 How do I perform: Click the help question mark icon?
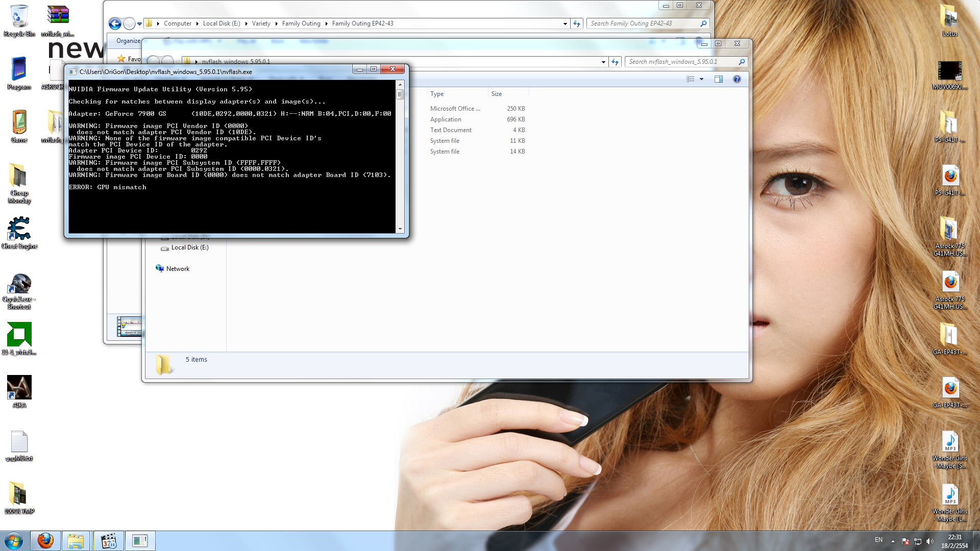tap(737, 79)
